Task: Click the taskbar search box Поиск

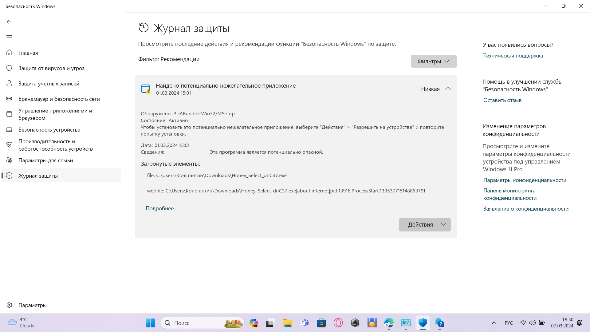Action: (x=202, y=323)
